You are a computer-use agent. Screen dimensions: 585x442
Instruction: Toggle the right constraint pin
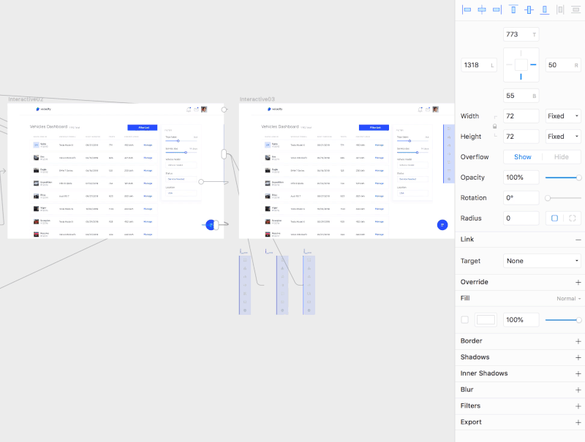pyautogui.click(x=533, y=65)
